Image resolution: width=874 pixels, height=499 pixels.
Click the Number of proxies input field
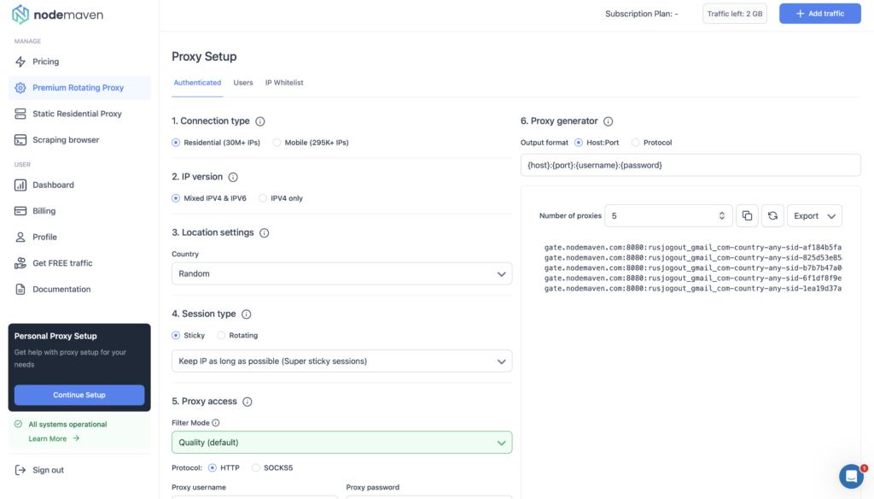(667, 216)
